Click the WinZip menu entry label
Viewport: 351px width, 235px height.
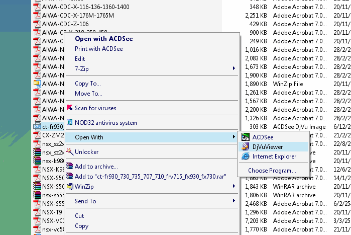point(84,187)
